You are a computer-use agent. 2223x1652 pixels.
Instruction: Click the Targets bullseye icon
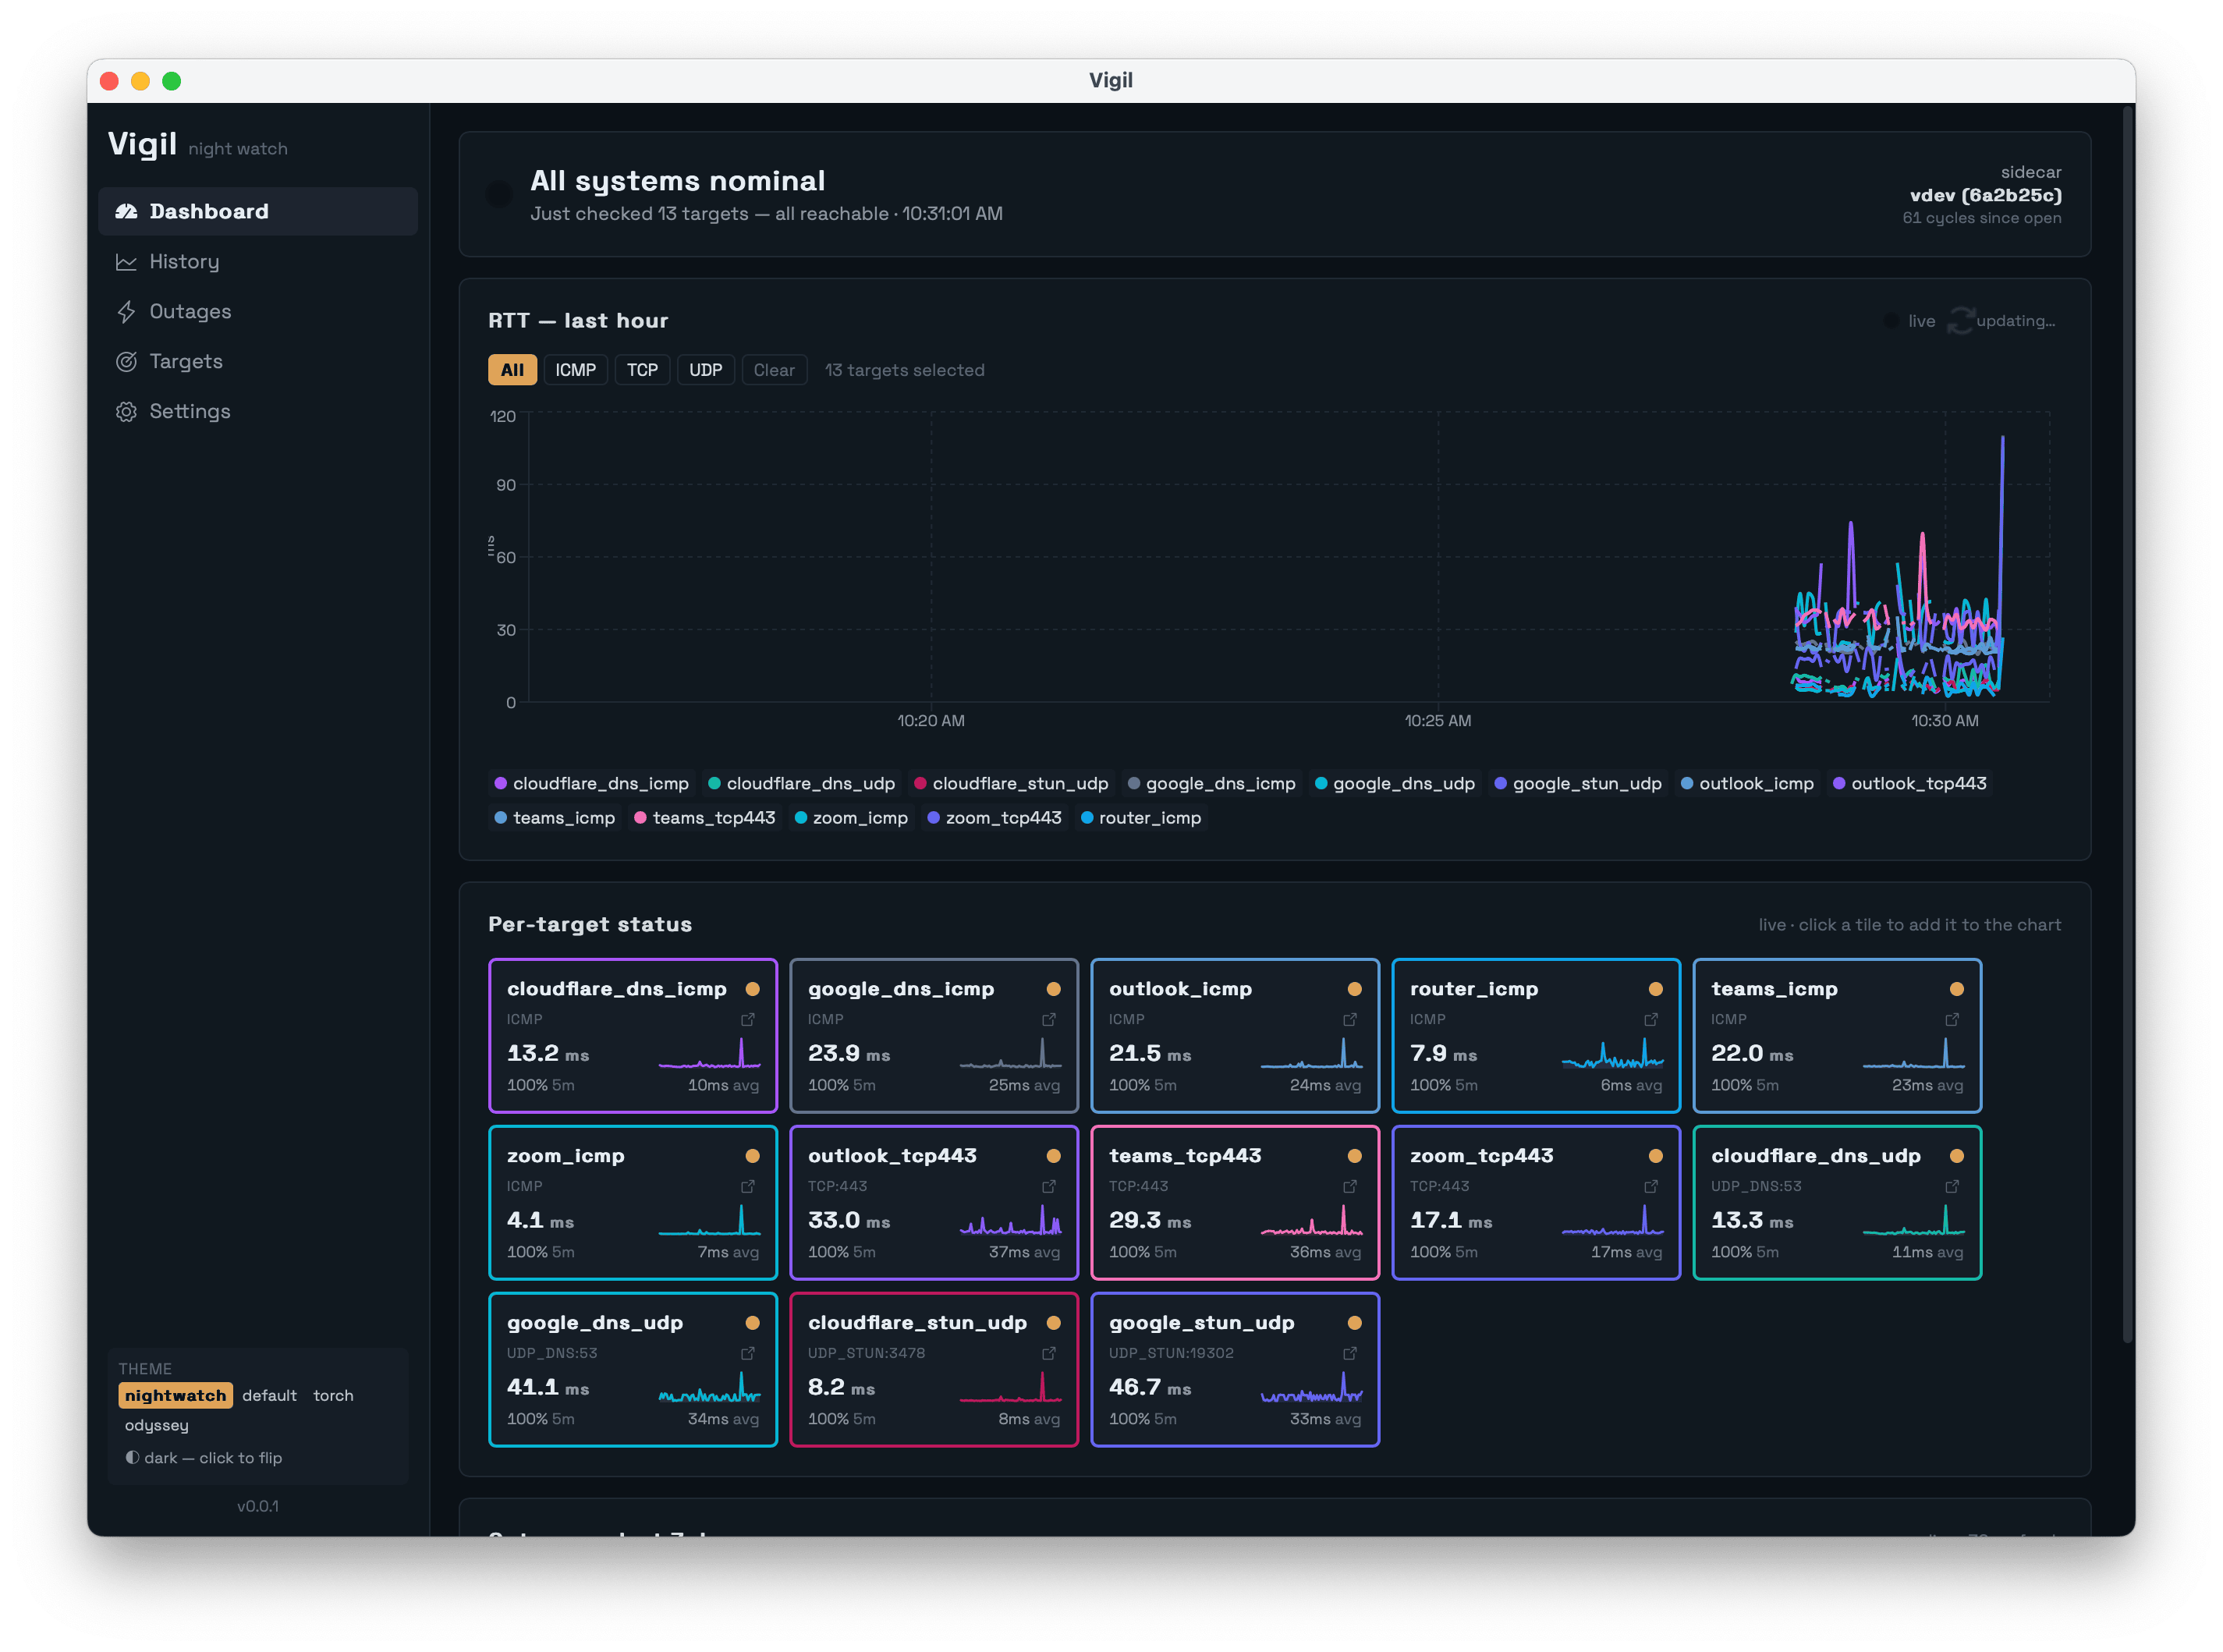[126, 362]
